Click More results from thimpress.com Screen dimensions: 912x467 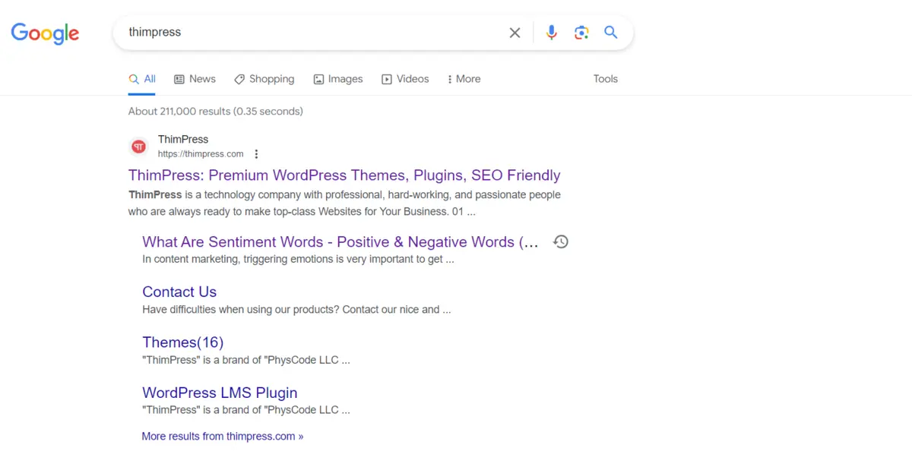pyautogui.click(x=222, y=437)
